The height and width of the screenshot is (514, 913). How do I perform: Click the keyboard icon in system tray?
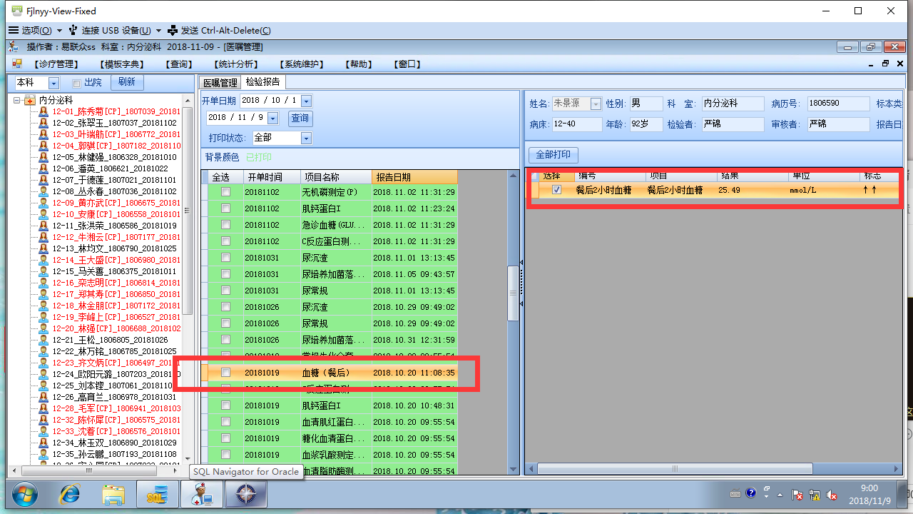737,493
